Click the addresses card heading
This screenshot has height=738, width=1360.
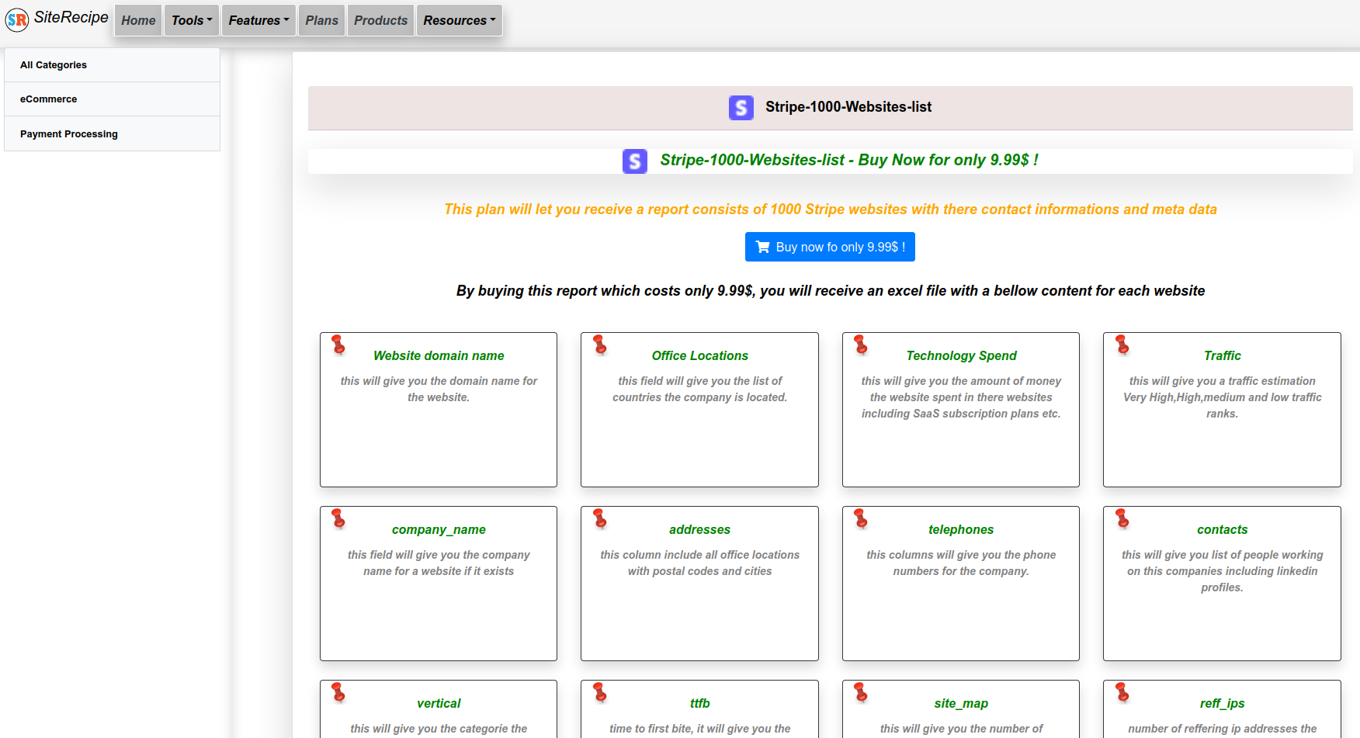click(700, 529)
